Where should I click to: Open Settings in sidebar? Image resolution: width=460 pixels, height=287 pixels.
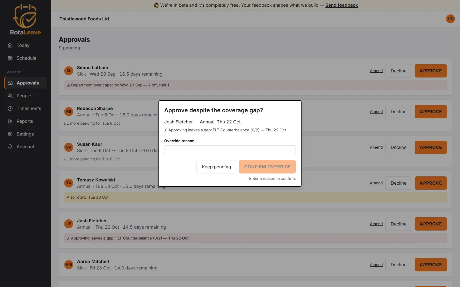25,134
